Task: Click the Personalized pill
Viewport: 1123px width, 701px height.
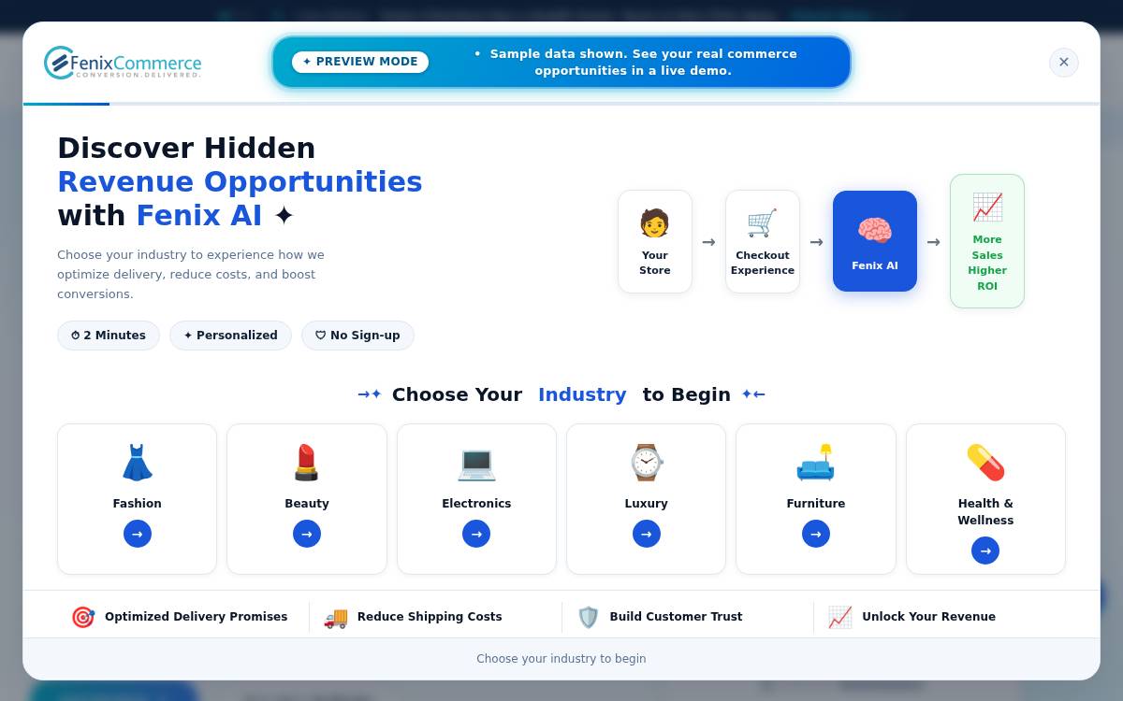Action: tap(230, 336)
